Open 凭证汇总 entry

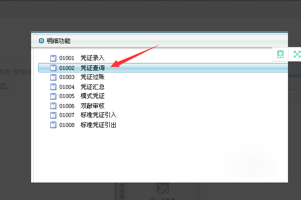click(x=92, y=87)
